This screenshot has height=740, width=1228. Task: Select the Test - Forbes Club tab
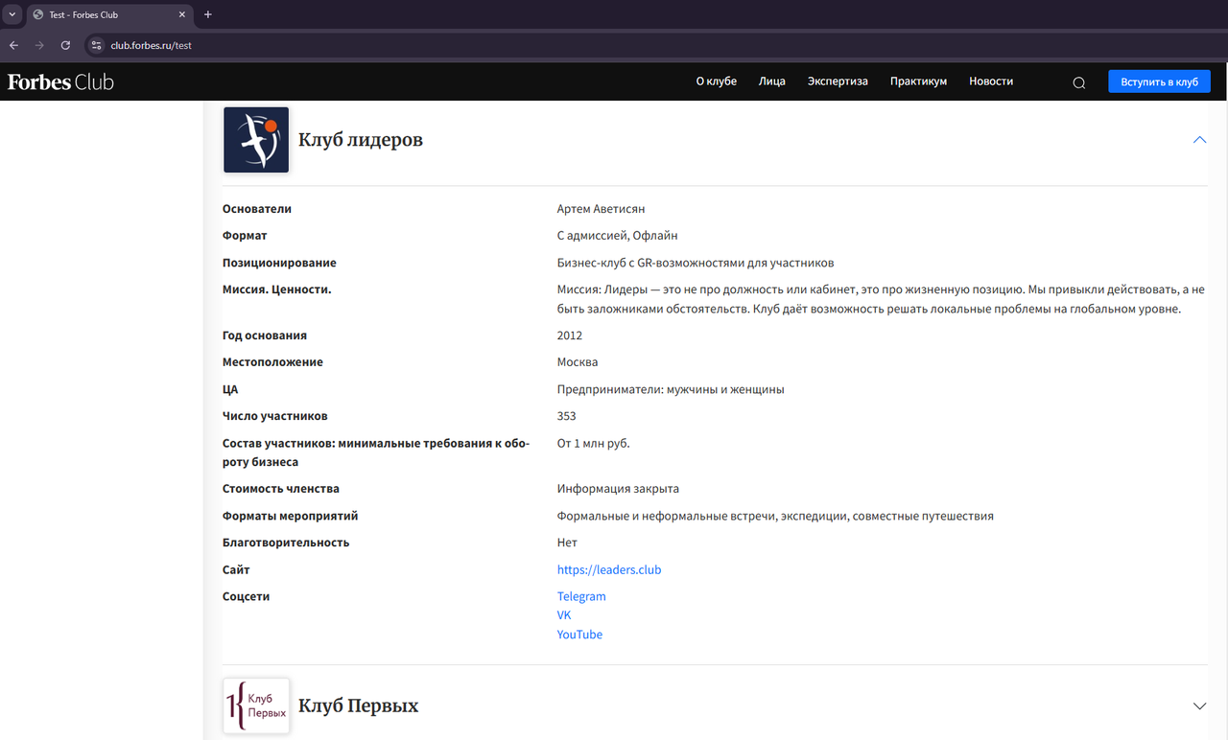(109, 14)
